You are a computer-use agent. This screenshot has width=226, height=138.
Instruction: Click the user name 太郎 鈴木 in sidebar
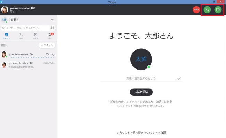[x=14, y=19]
